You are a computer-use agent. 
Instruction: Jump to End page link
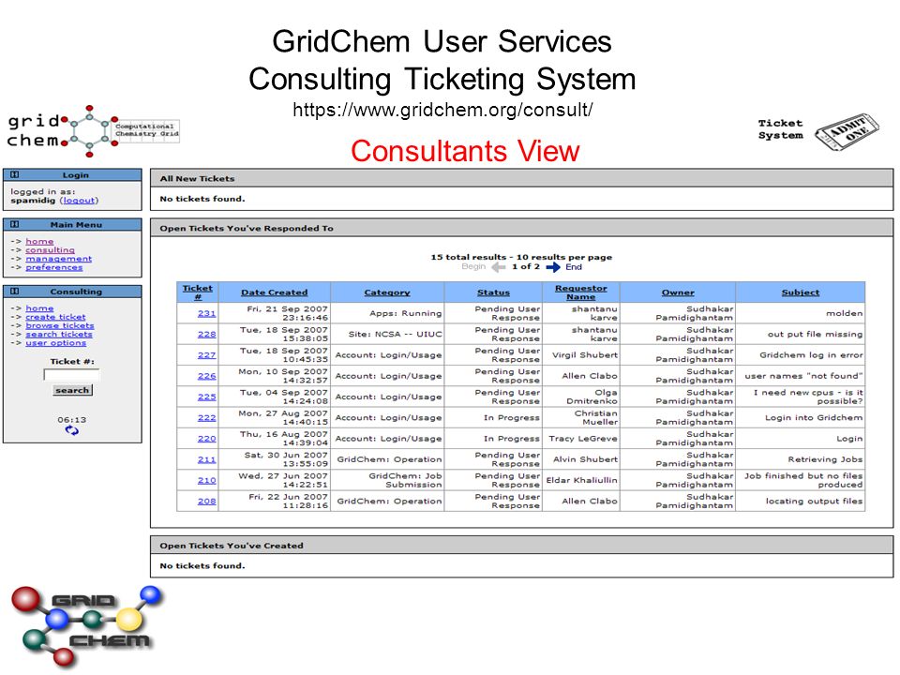[x=574, y=267]
